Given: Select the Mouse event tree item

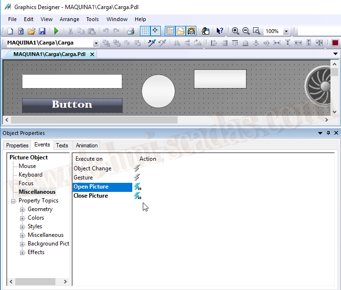Looking at the screenshot, I should [27, 166].
